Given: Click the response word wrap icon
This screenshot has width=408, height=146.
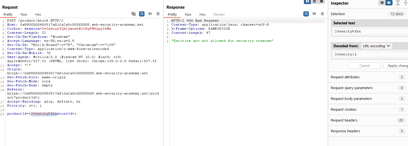Looking at the screenshot, I should [x=306, y=14].
